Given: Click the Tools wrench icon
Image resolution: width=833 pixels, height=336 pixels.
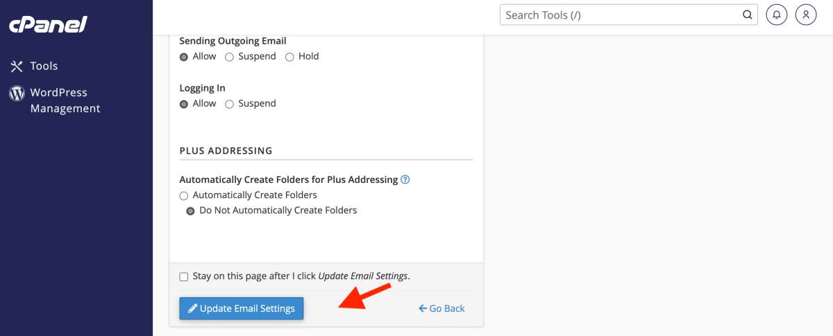Looking at the screenshot, I should [17, 67].
